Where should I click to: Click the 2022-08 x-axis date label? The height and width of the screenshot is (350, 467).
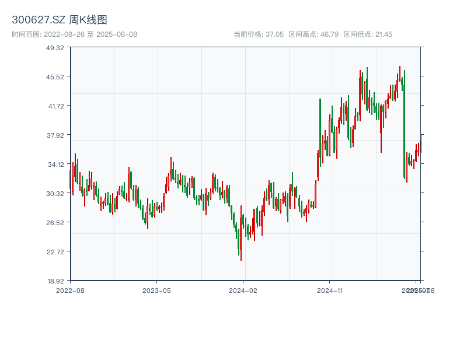[x=70, y=290]
